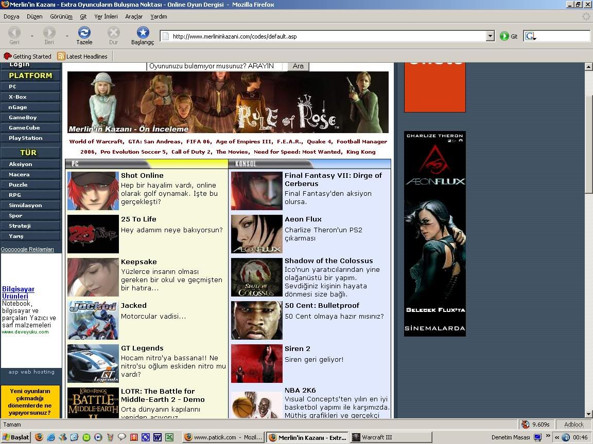Reload the page with the Tazele icon
Viewport: 593px width, 444px height.
(x=84, y=32)
